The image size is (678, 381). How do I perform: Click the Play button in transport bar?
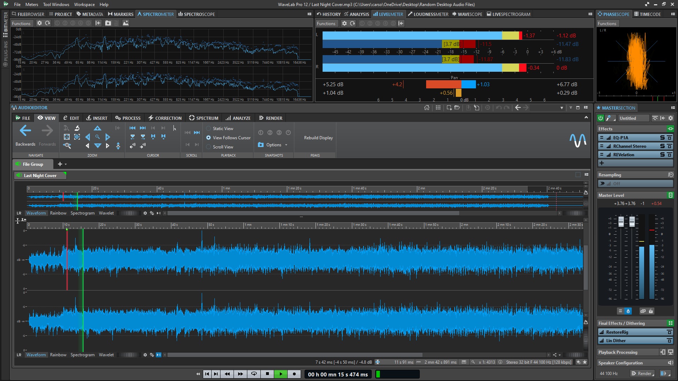281,374
